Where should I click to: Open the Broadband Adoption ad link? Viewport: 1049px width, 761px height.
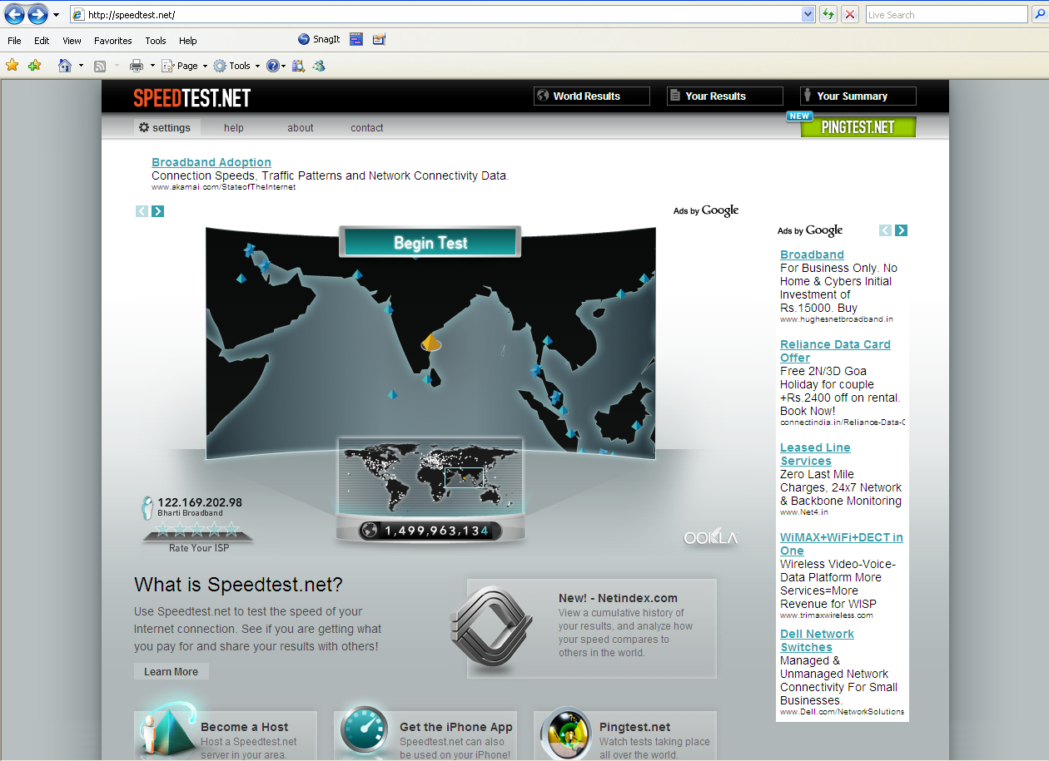pos(211,162)
